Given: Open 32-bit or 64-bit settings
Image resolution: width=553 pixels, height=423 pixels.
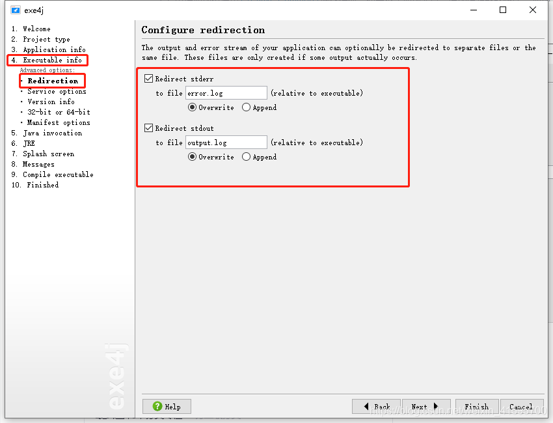Looking at the screenshot, I should click(x=59, y=112).
